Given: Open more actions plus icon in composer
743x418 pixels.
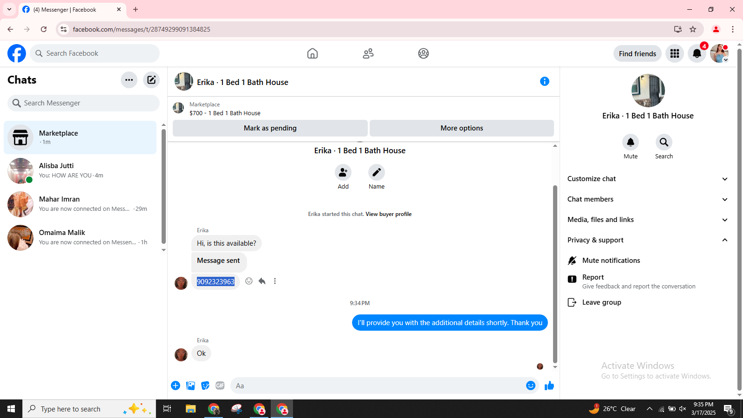Looking at the screenshot, I should [x=176, y=385].
